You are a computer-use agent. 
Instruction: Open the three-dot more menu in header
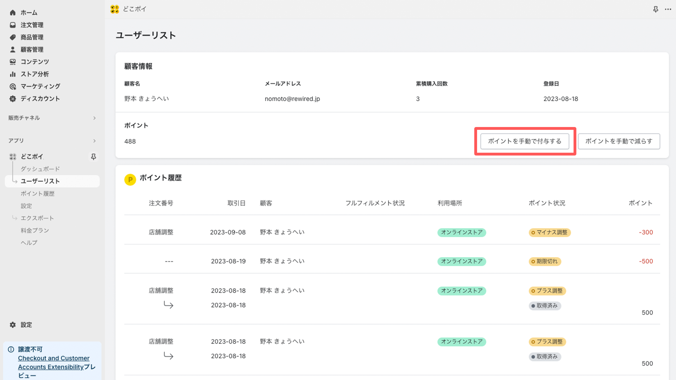[x=668, y=9]
